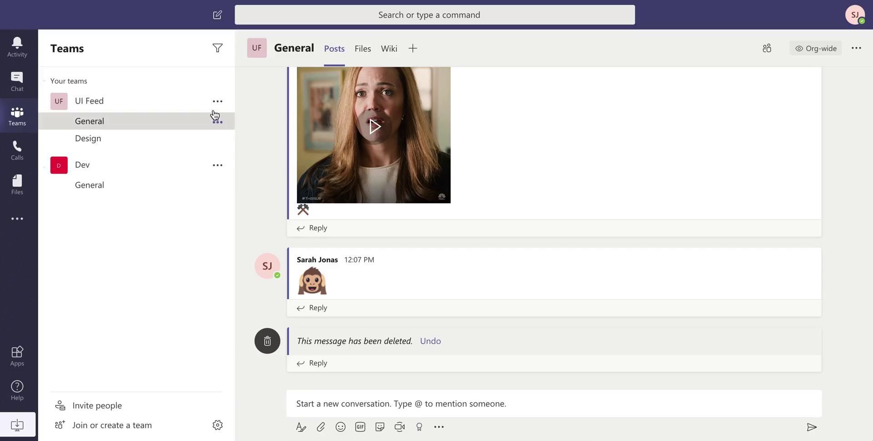
Task: Switch to the Wiki tab
Action: pos(389,49)
